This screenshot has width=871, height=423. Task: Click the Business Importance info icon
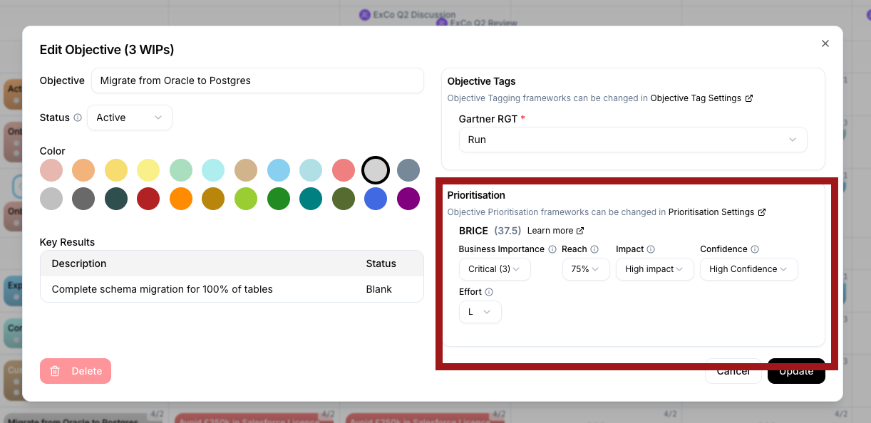click(552, 249)
